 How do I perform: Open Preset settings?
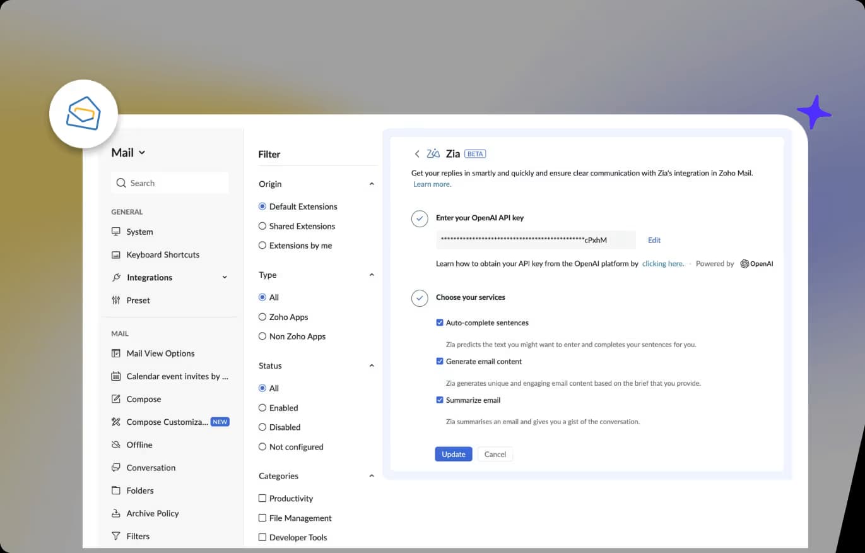138,300
